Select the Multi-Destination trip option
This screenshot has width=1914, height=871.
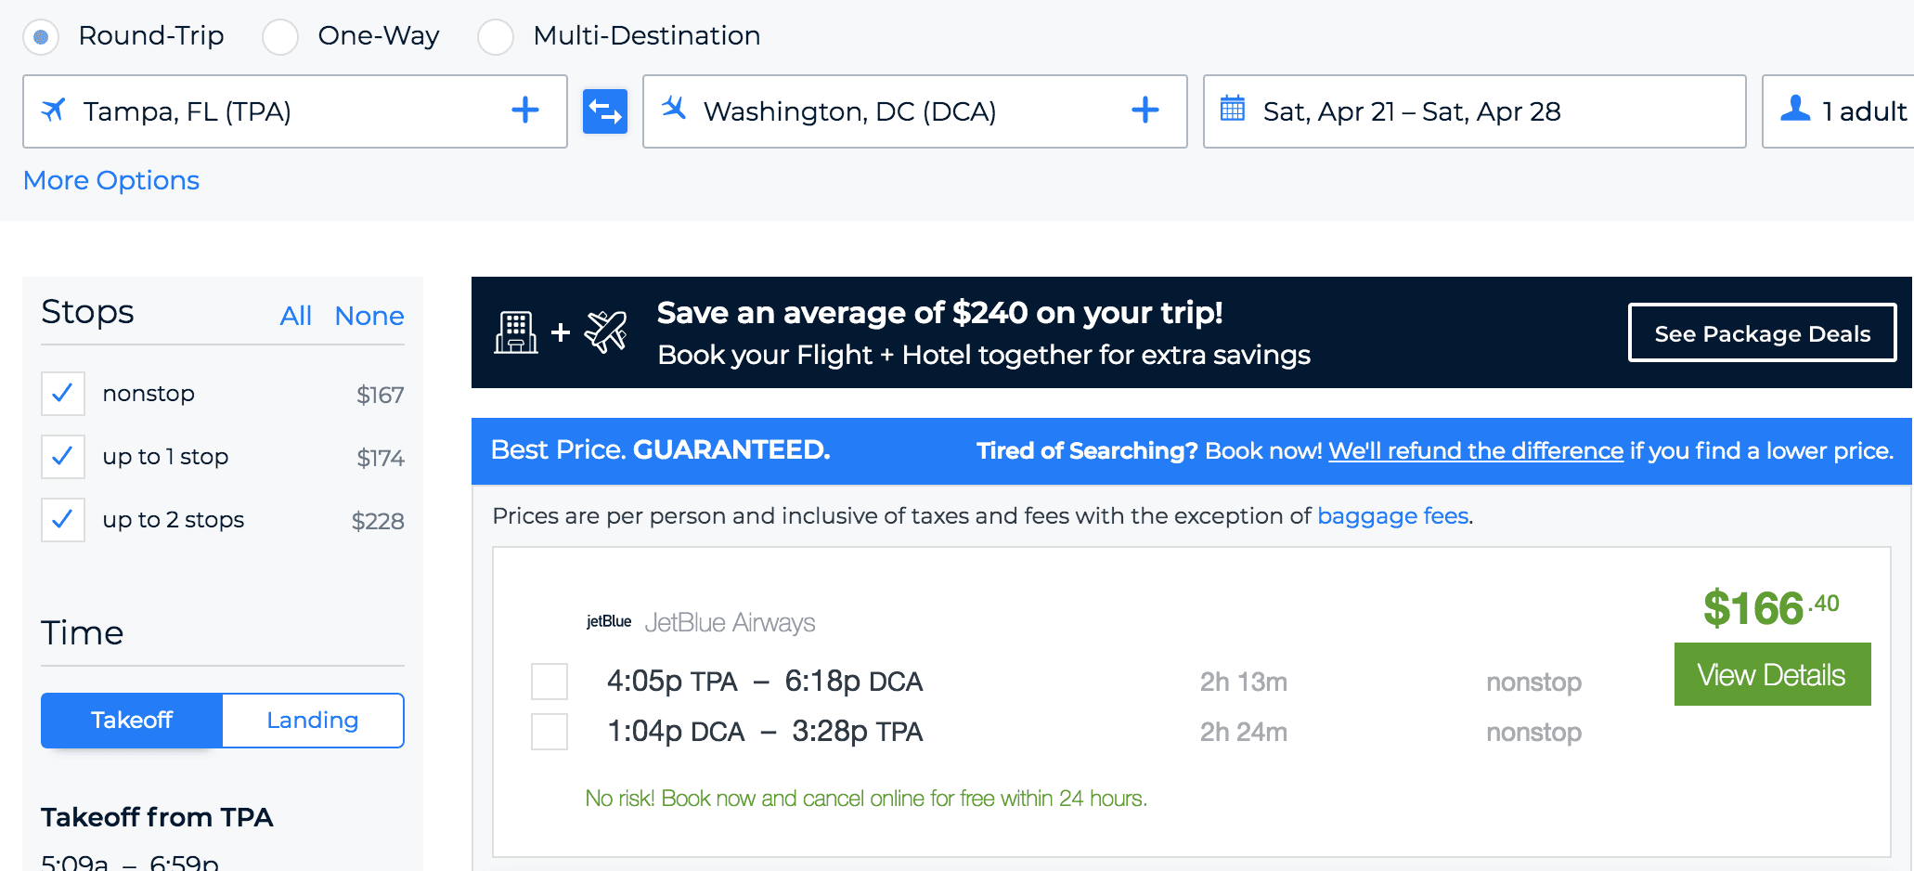tap(496, 37)
